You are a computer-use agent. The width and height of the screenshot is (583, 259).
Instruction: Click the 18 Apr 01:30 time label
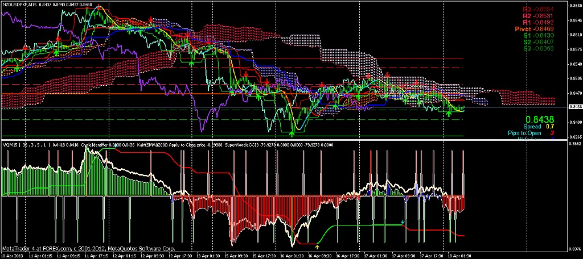pos(458,256)
